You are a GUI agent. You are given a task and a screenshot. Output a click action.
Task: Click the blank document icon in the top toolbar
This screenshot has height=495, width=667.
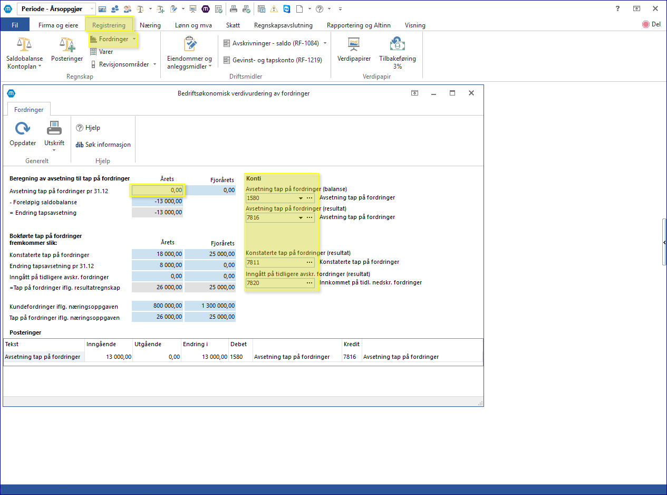tap(299, 9)
